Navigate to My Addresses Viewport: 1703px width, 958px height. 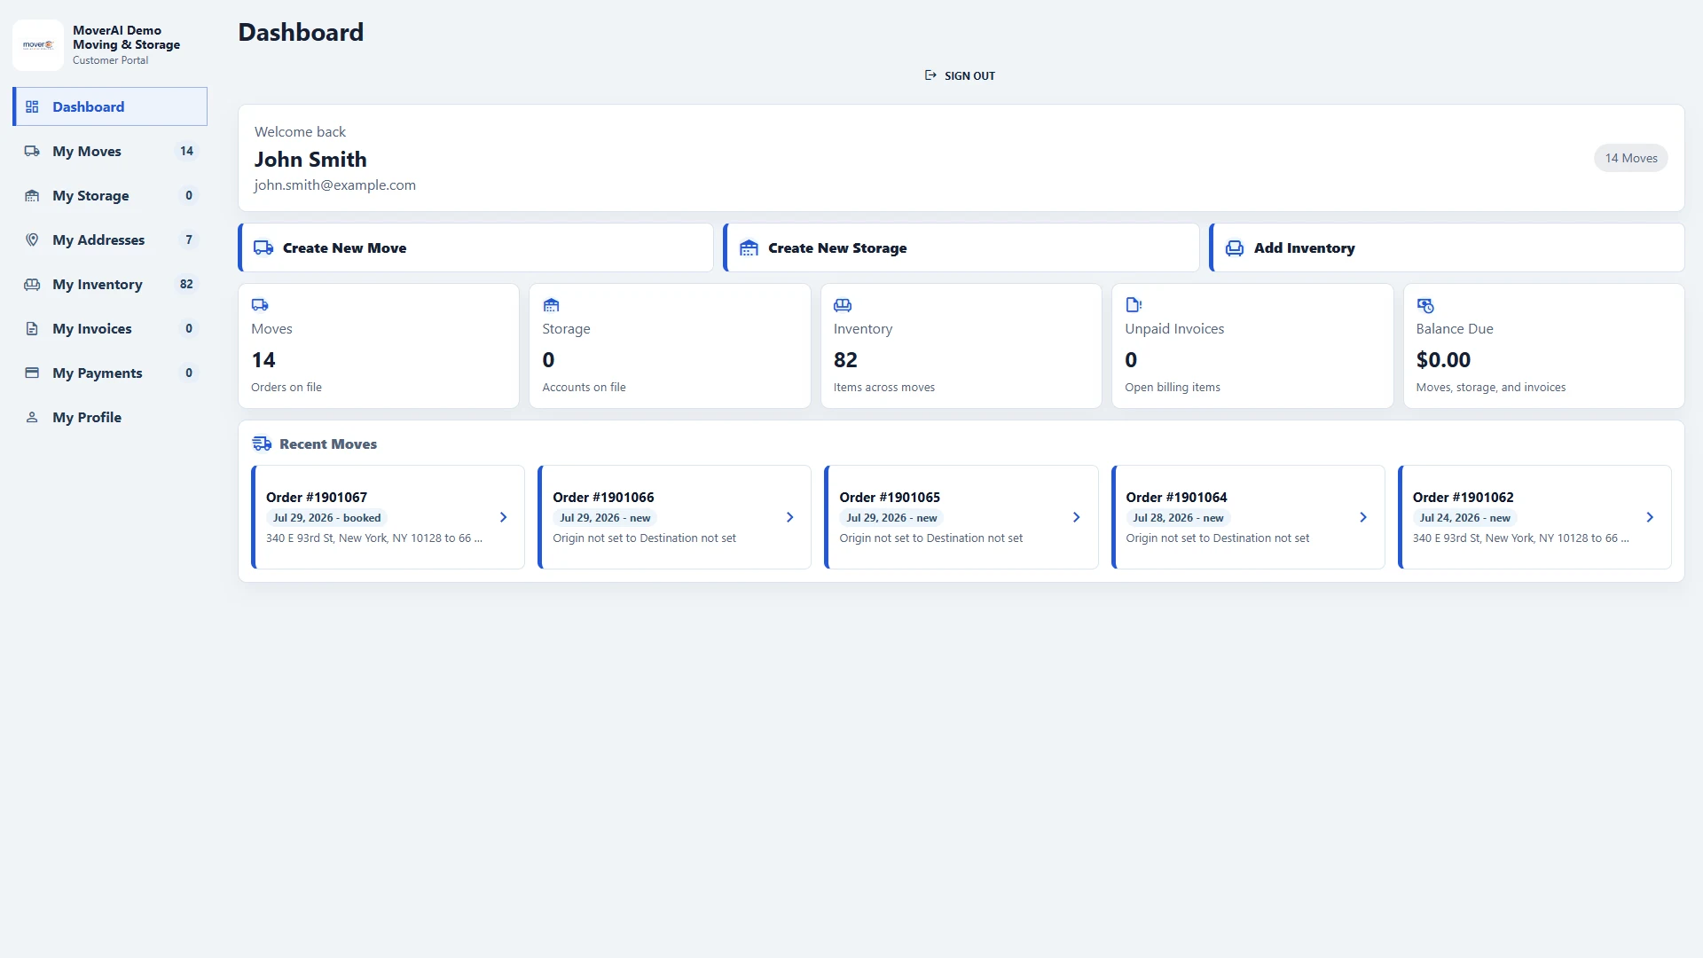(x=110, y=239)
